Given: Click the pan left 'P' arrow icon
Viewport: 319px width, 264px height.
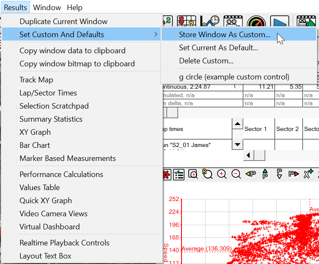Looking at the screenshot, I should [x=250, y=174].
